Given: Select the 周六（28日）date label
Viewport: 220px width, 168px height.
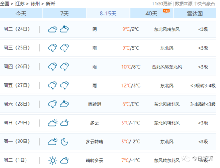Looking at the screenshot, I should [16, 104].
